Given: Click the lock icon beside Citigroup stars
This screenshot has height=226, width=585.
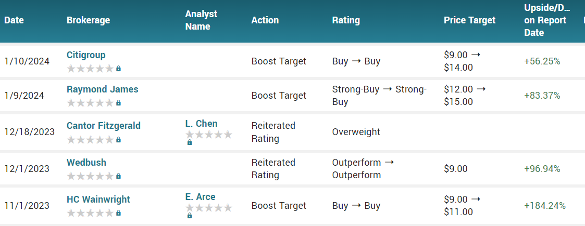Looking at the screenshot, I should pyautogui.click(x=118, y=69).
